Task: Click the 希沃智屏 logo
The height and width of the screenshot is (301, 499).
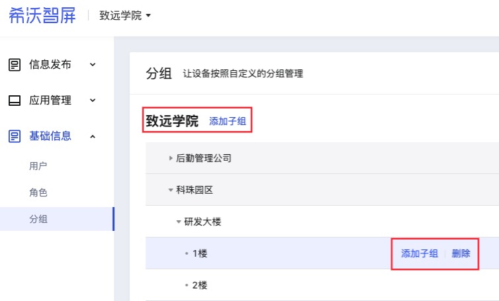Action: (42, 15)
